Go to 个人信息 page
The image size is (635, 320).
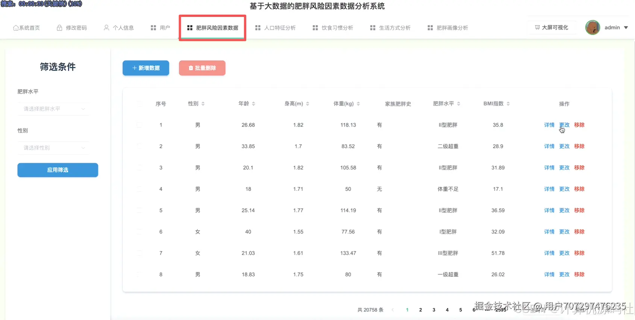point(119,28)
